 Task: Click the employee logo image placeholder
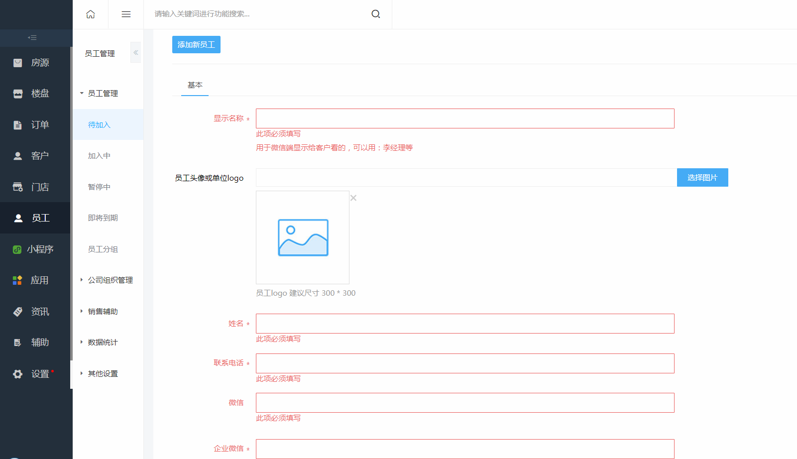[x=303, y=237]
